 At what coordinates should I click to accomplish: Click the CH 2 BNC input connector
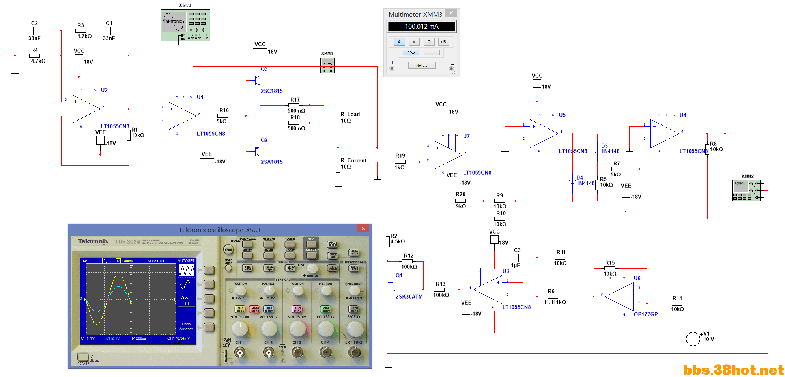[x=269, y=353]
